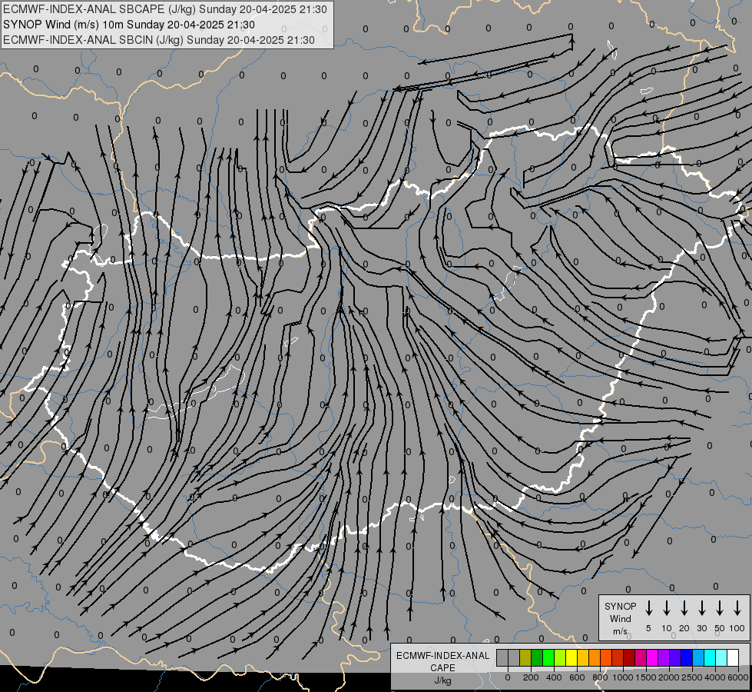Click the '100' value in the wind legend
Viewport: 752px width, 692px height.
(737, 628)
